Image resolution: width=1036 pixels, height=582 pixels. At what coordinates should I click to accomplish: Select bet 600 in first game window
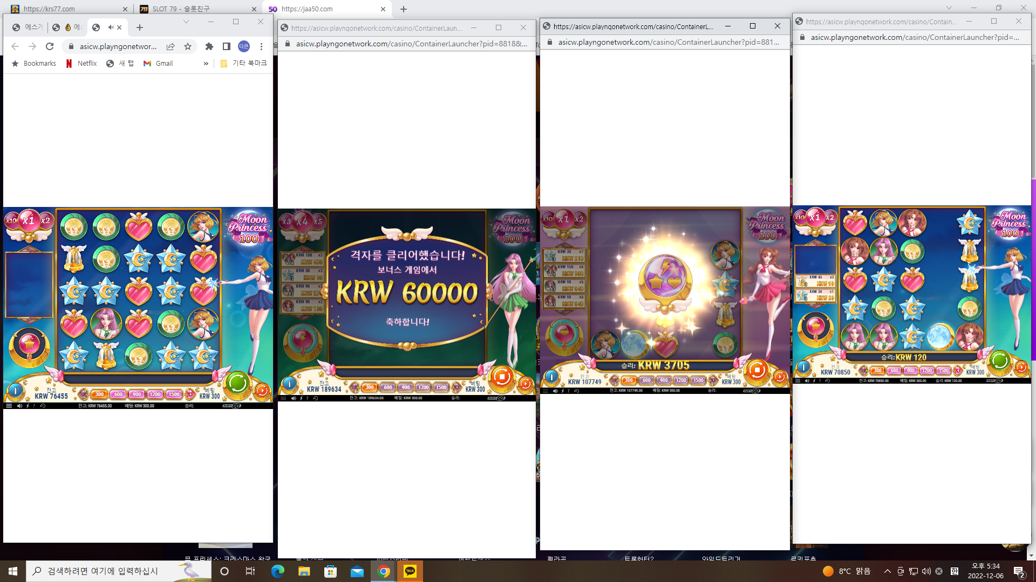(x=118, y=394)
